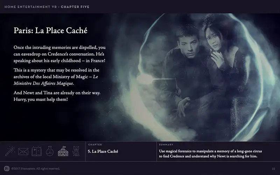Click the paragraph about Credence's conversation
Screen dimensions: 280x175
(59, 54)
